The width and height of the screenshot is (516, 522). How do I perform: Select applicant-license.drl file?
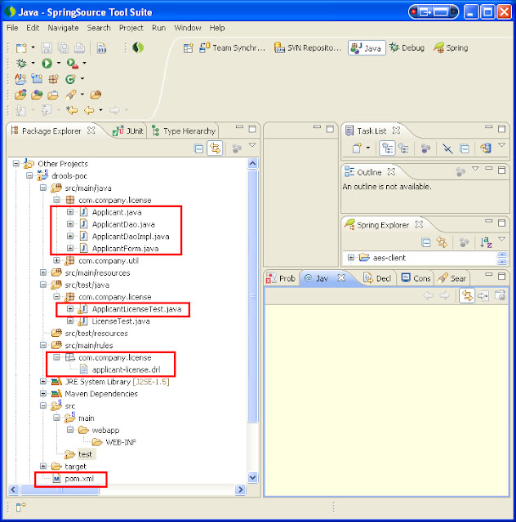coord(127,369)
